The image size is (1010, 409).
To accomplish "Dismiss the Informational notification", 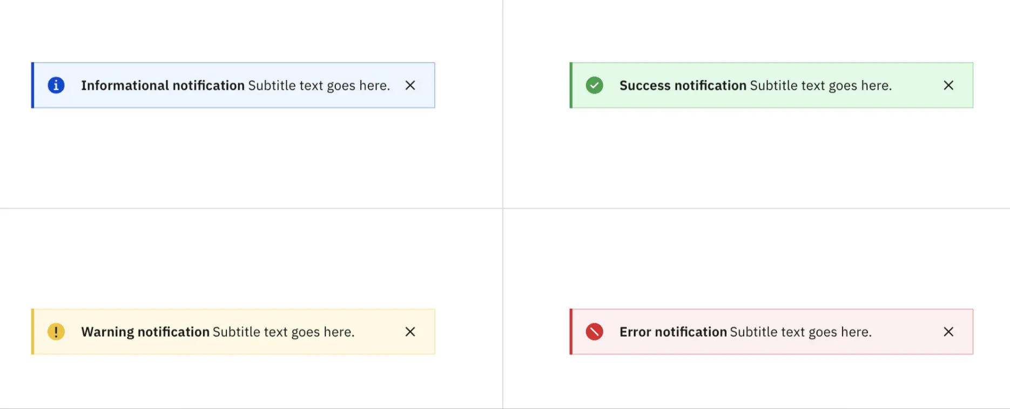I will tap(410, 85).
